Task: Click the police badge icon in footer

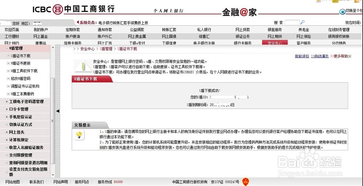Action: click(x=246, y=182)
